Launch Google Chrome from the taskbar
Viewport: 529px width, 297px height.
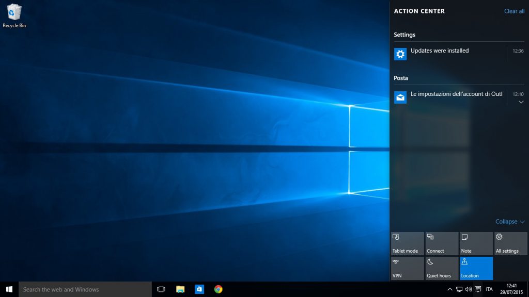pos(219,289)
